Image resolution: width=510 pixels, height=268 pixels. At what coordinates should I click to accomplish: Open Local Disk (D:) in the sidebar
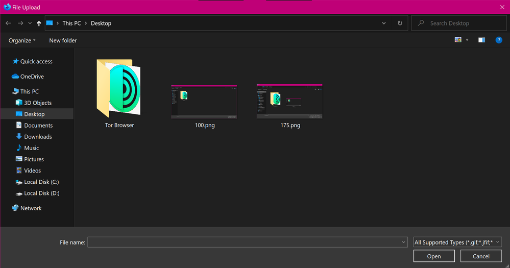click(42, 193)
